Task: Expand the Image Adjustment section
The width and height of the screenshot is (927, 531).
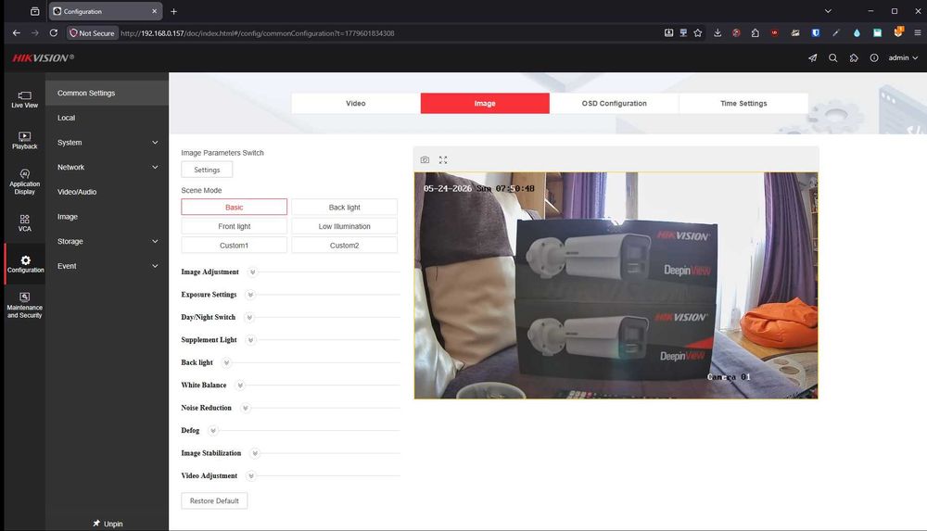Action: pyautogui.click(x=252, y=272)
